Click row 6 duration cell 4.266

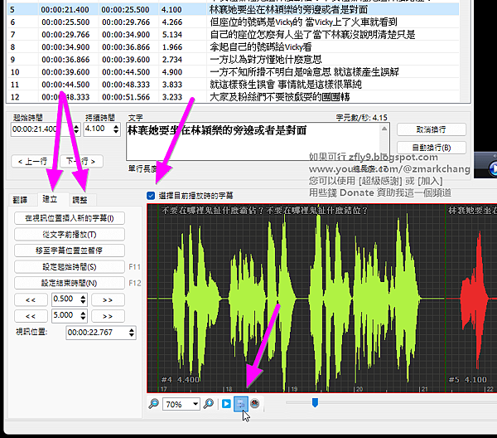(172, 22)
